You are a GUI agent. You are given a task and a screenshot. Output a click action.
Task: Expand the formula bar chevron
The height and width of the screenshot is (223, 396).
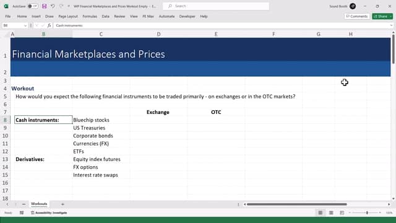[391, 25]
